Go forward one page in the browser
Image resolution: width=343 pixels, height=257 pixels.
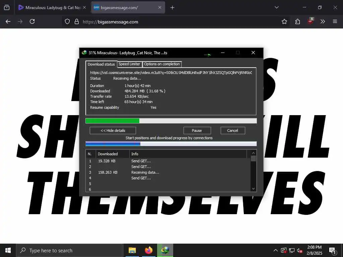coord(20,21)
